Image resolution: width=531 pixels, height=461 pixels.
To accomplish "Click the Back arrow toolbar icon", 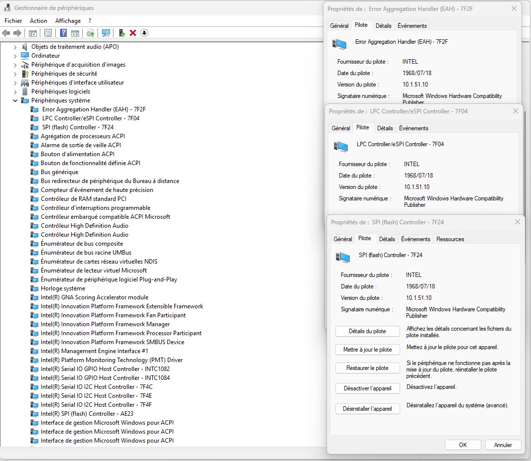I will [x=6, y=33].
